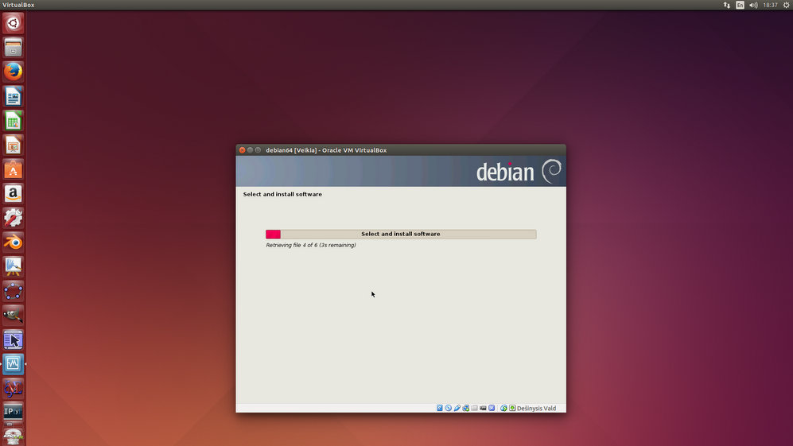Click the mouse integration globe icon in status bar

503,408
